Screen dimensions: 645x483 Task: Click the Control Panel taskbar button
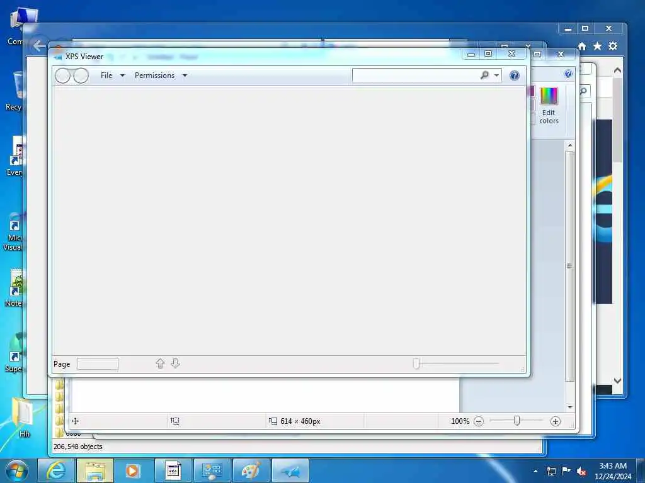pyautogui.click(x=212, y=470)
